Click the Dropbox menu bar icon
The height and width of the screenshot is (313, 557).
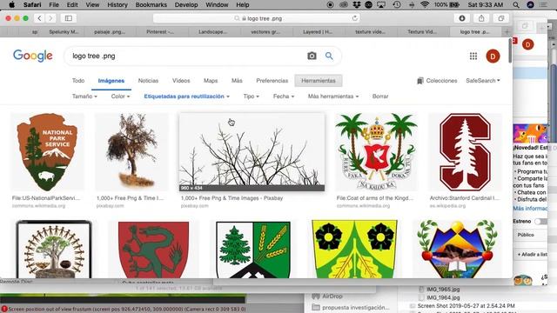(357, 4)
